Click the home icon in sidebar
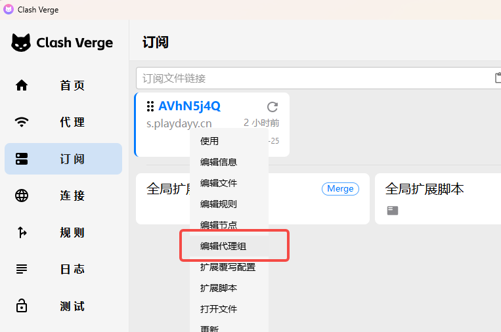Screen dimensions: 501x332 pyautogui.click(x=22, y=85)
